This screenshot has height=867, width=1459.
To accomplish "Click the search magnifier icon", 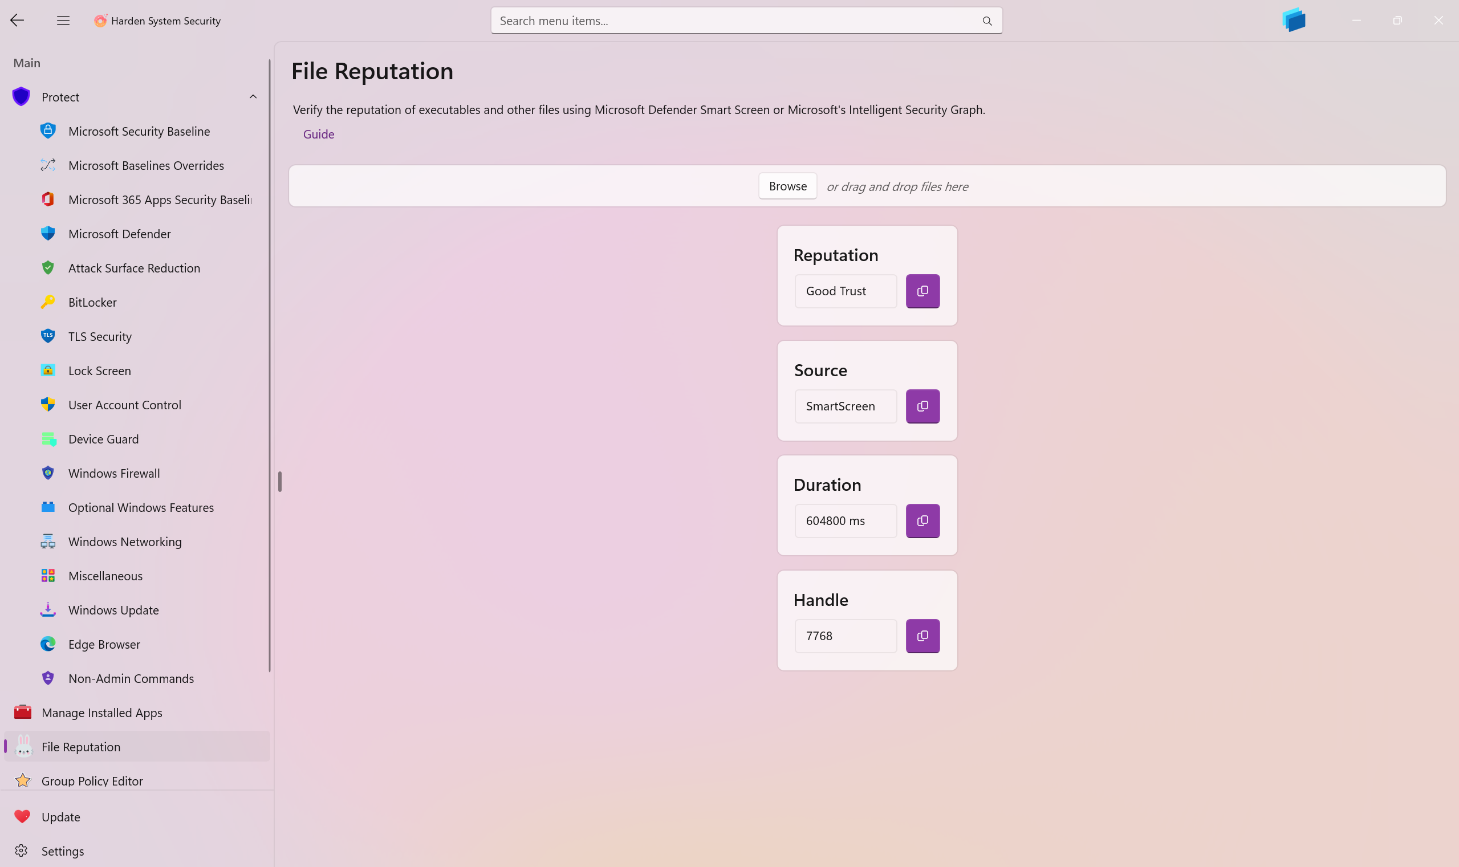I will tap(987, 21).
